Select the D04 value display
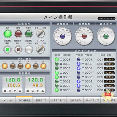 click(109, 73)
